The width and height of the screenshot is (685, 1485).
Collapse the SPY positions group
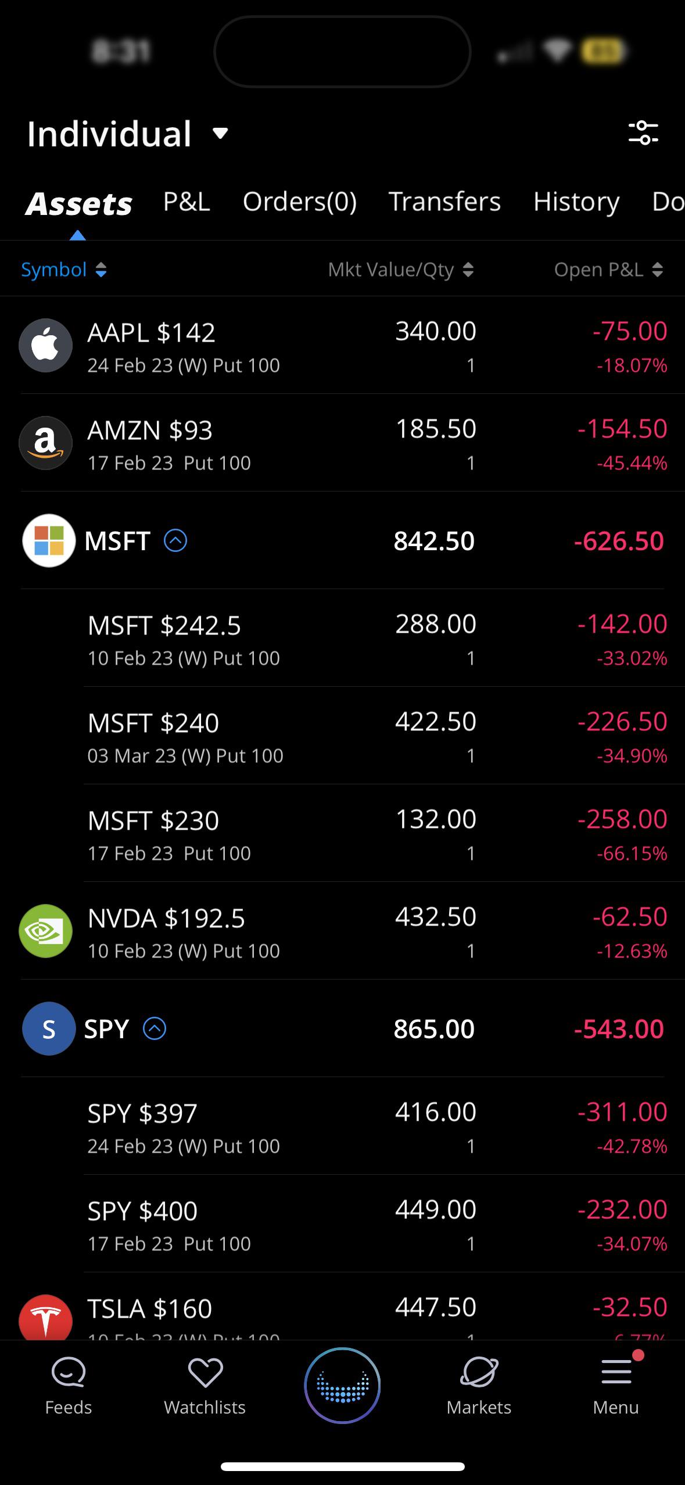pos(155,1029)
